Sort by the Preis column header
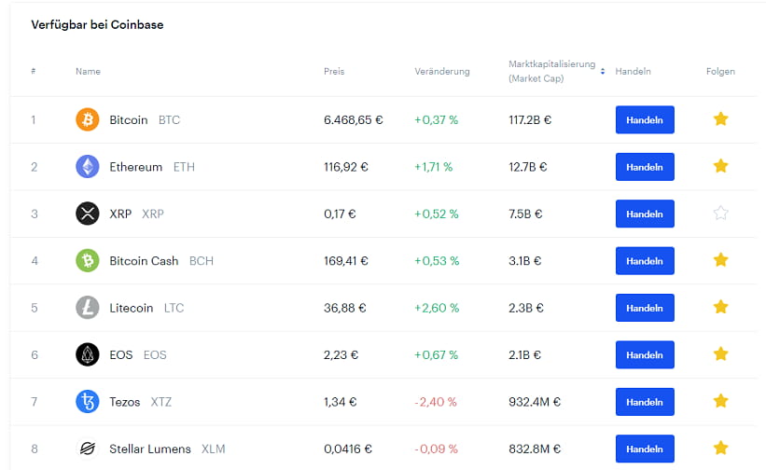Image resolution: width=766 pixels, height=470 pixels. pyautogui.click(x=334, y=71)
